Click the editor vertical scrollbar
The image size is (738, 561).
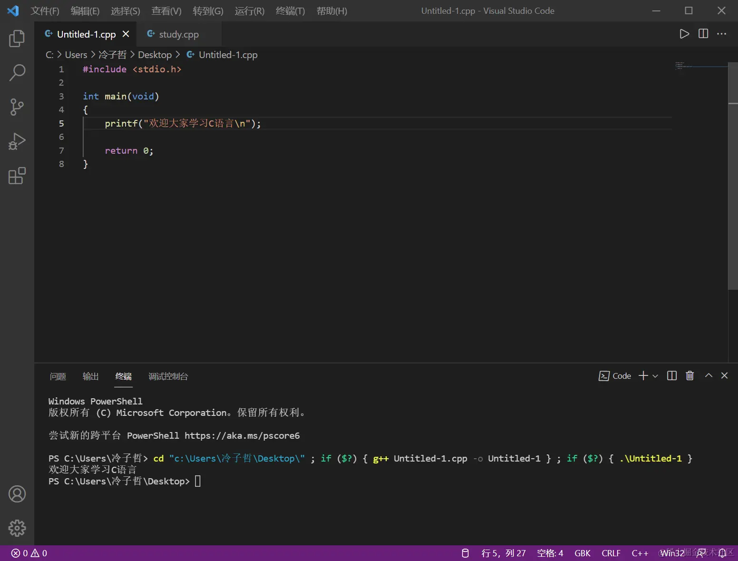pos(733,176)
